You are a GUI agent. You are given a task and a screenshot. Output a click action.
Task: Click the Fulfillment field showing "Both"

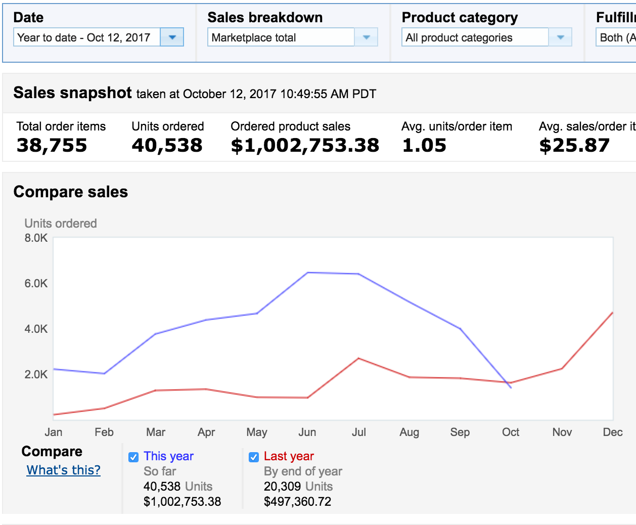(x=616, y=37)
